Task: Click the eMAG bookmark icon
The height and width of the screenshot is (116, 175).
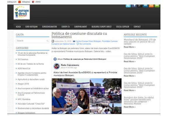Action: click(x=33, y=2)
